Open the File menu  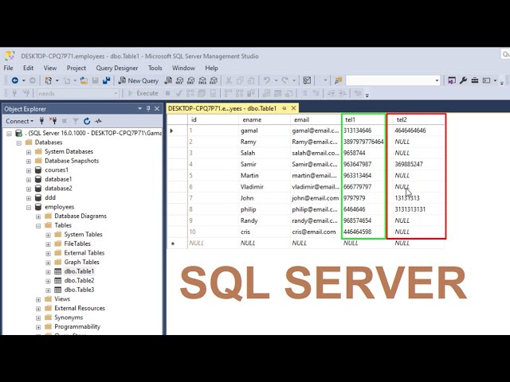[9, 68]
